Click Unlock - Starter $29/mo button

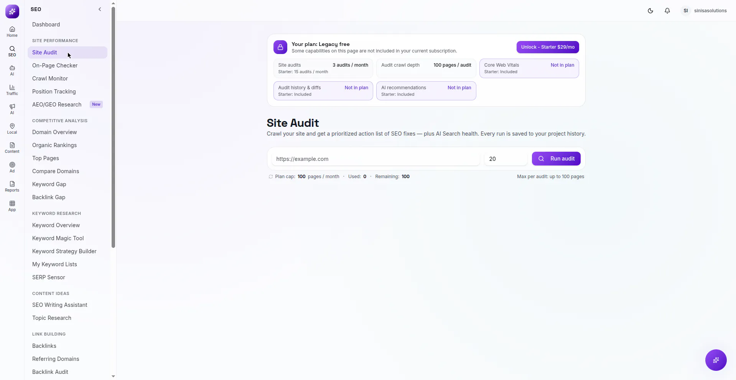click(548, 47)
